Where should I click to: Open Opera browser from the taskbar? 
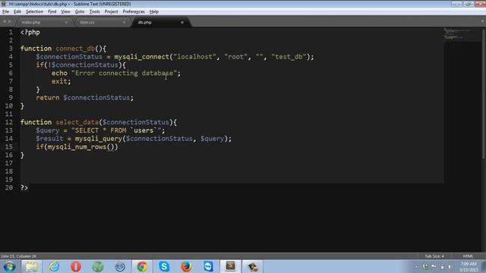[76, 266]
